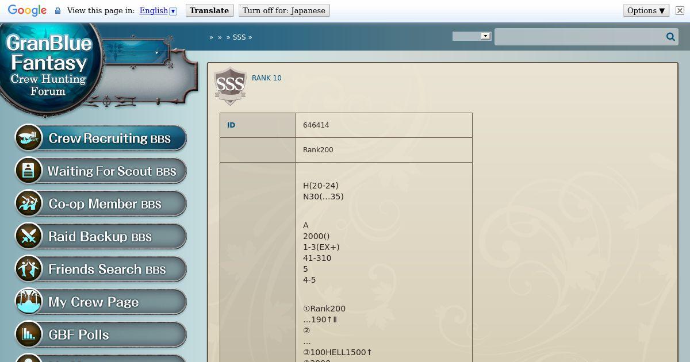Open the search category dropdown
This screenshot has width=690, height=362.
471,36
